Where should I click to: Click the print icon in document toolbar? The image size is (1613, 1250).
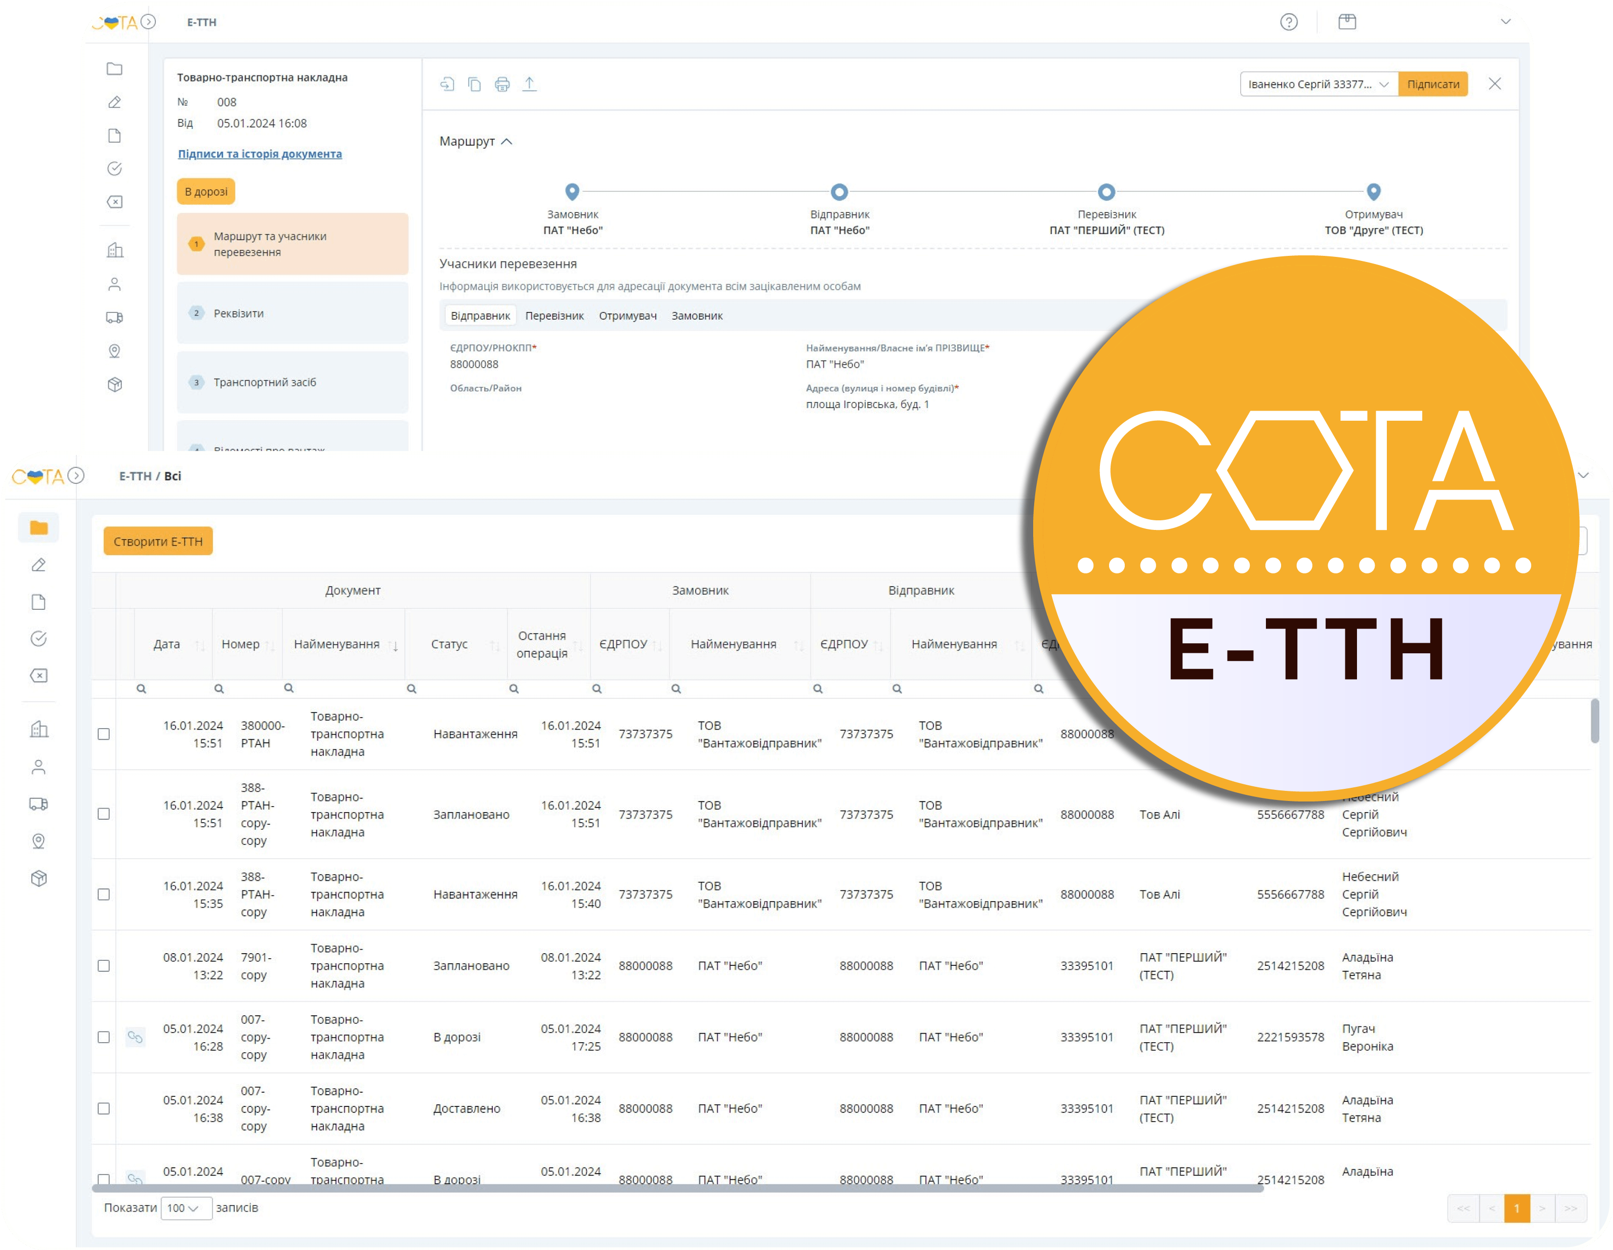(x=502, y=84)
